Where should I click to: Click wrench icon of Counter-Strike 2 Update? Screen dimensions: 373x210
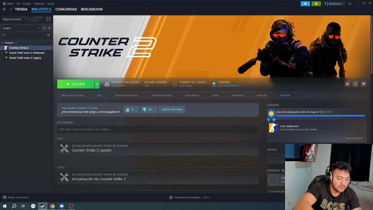(64, 148)
